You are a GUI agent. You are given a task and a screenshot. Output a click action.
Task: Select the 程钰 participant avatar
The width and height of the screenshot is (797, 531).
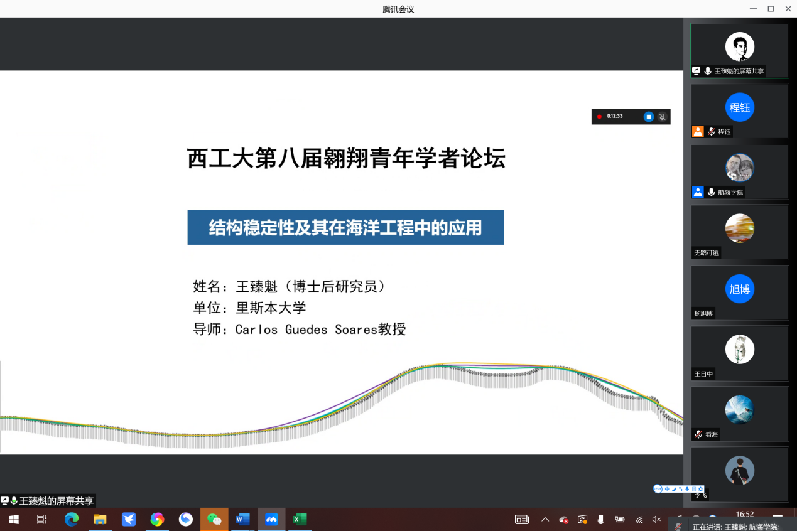pyautogui.click(x=739, y=107)
